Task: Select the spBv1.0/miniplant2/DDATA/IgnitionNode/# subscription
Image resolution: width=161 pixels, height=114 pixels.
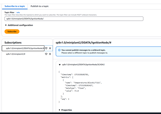Action: pyautogui.click(x=23, y=48)
